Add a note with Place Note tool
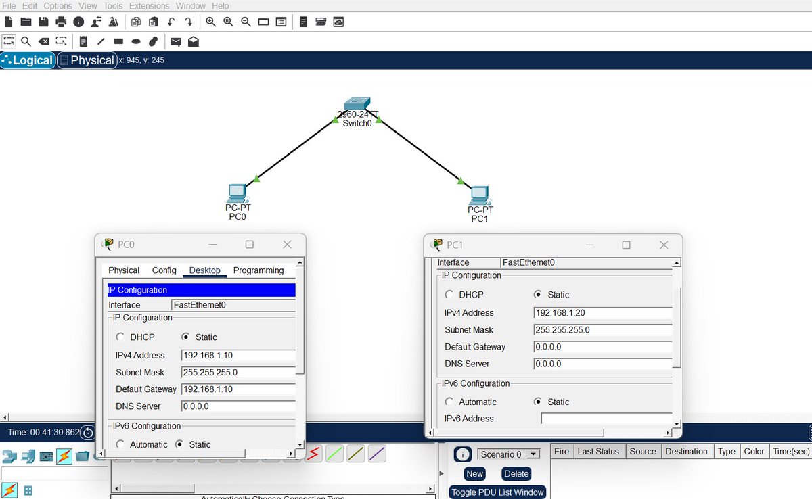Image resolution: width=812 pixels, height=499 pixels. click(x=83, y=41)
